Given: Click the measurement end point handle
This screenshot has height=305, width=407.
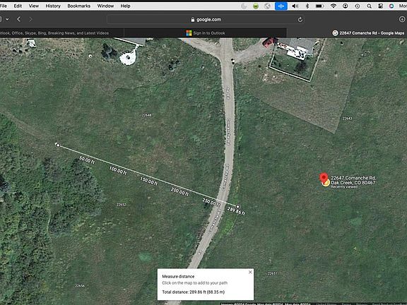Looking at the screenshot, I should [237, 207].
